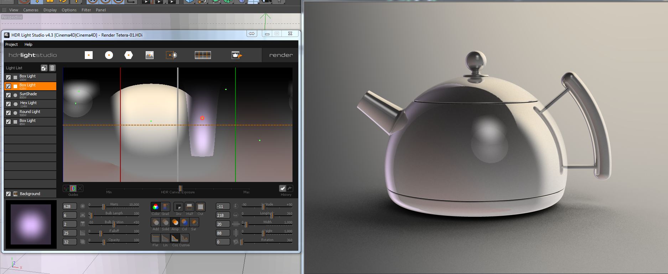Viewport: 668px width, 274px height.
Task: Click the teapot render view toolbar icon
Action: (x=237, y=55)
